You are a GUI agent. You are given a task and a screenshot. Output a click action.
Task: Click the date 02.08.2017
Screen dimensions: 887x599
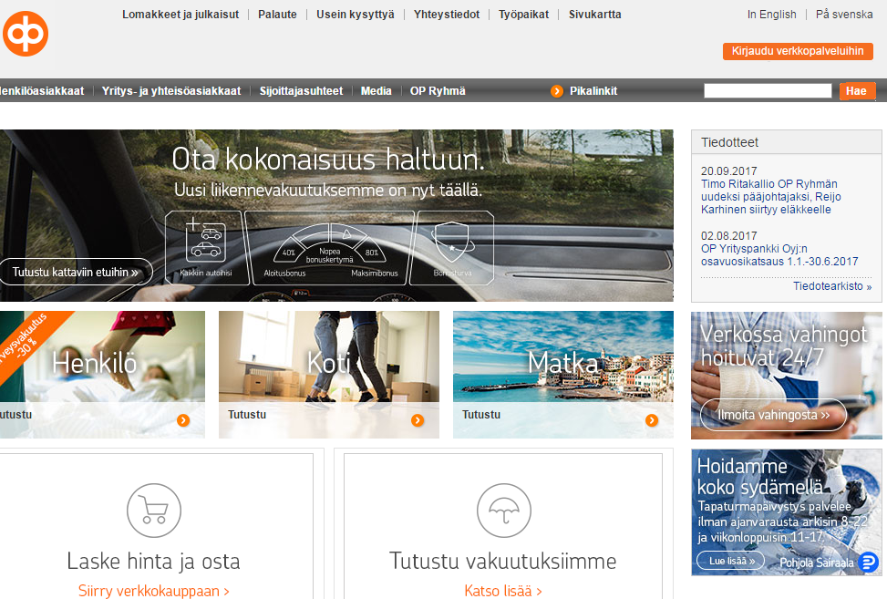[728, 236]
